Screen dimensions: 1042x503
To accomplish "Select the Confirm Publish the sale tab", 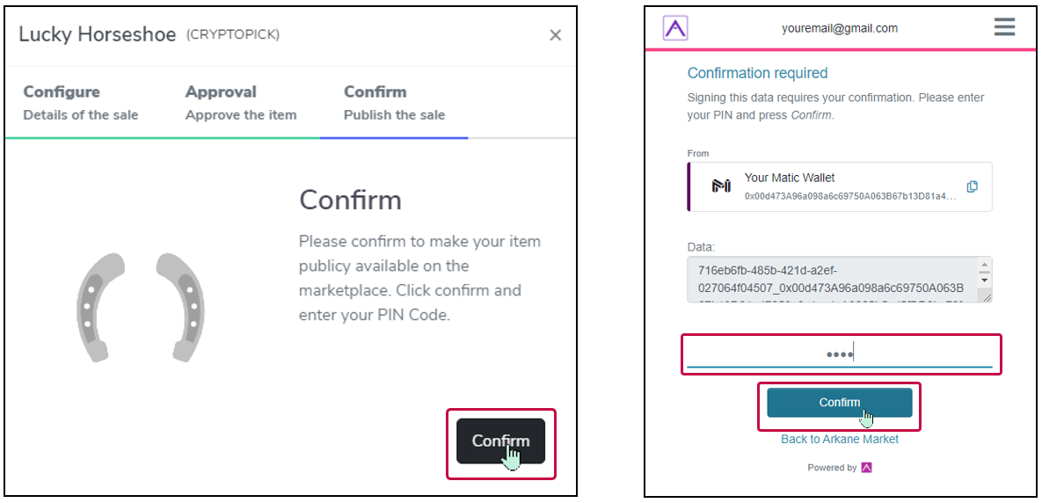I will (x=394, y=103).
